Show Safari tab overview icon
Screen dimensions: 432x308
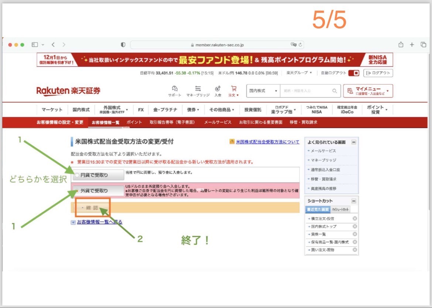(x=424, y=45)
